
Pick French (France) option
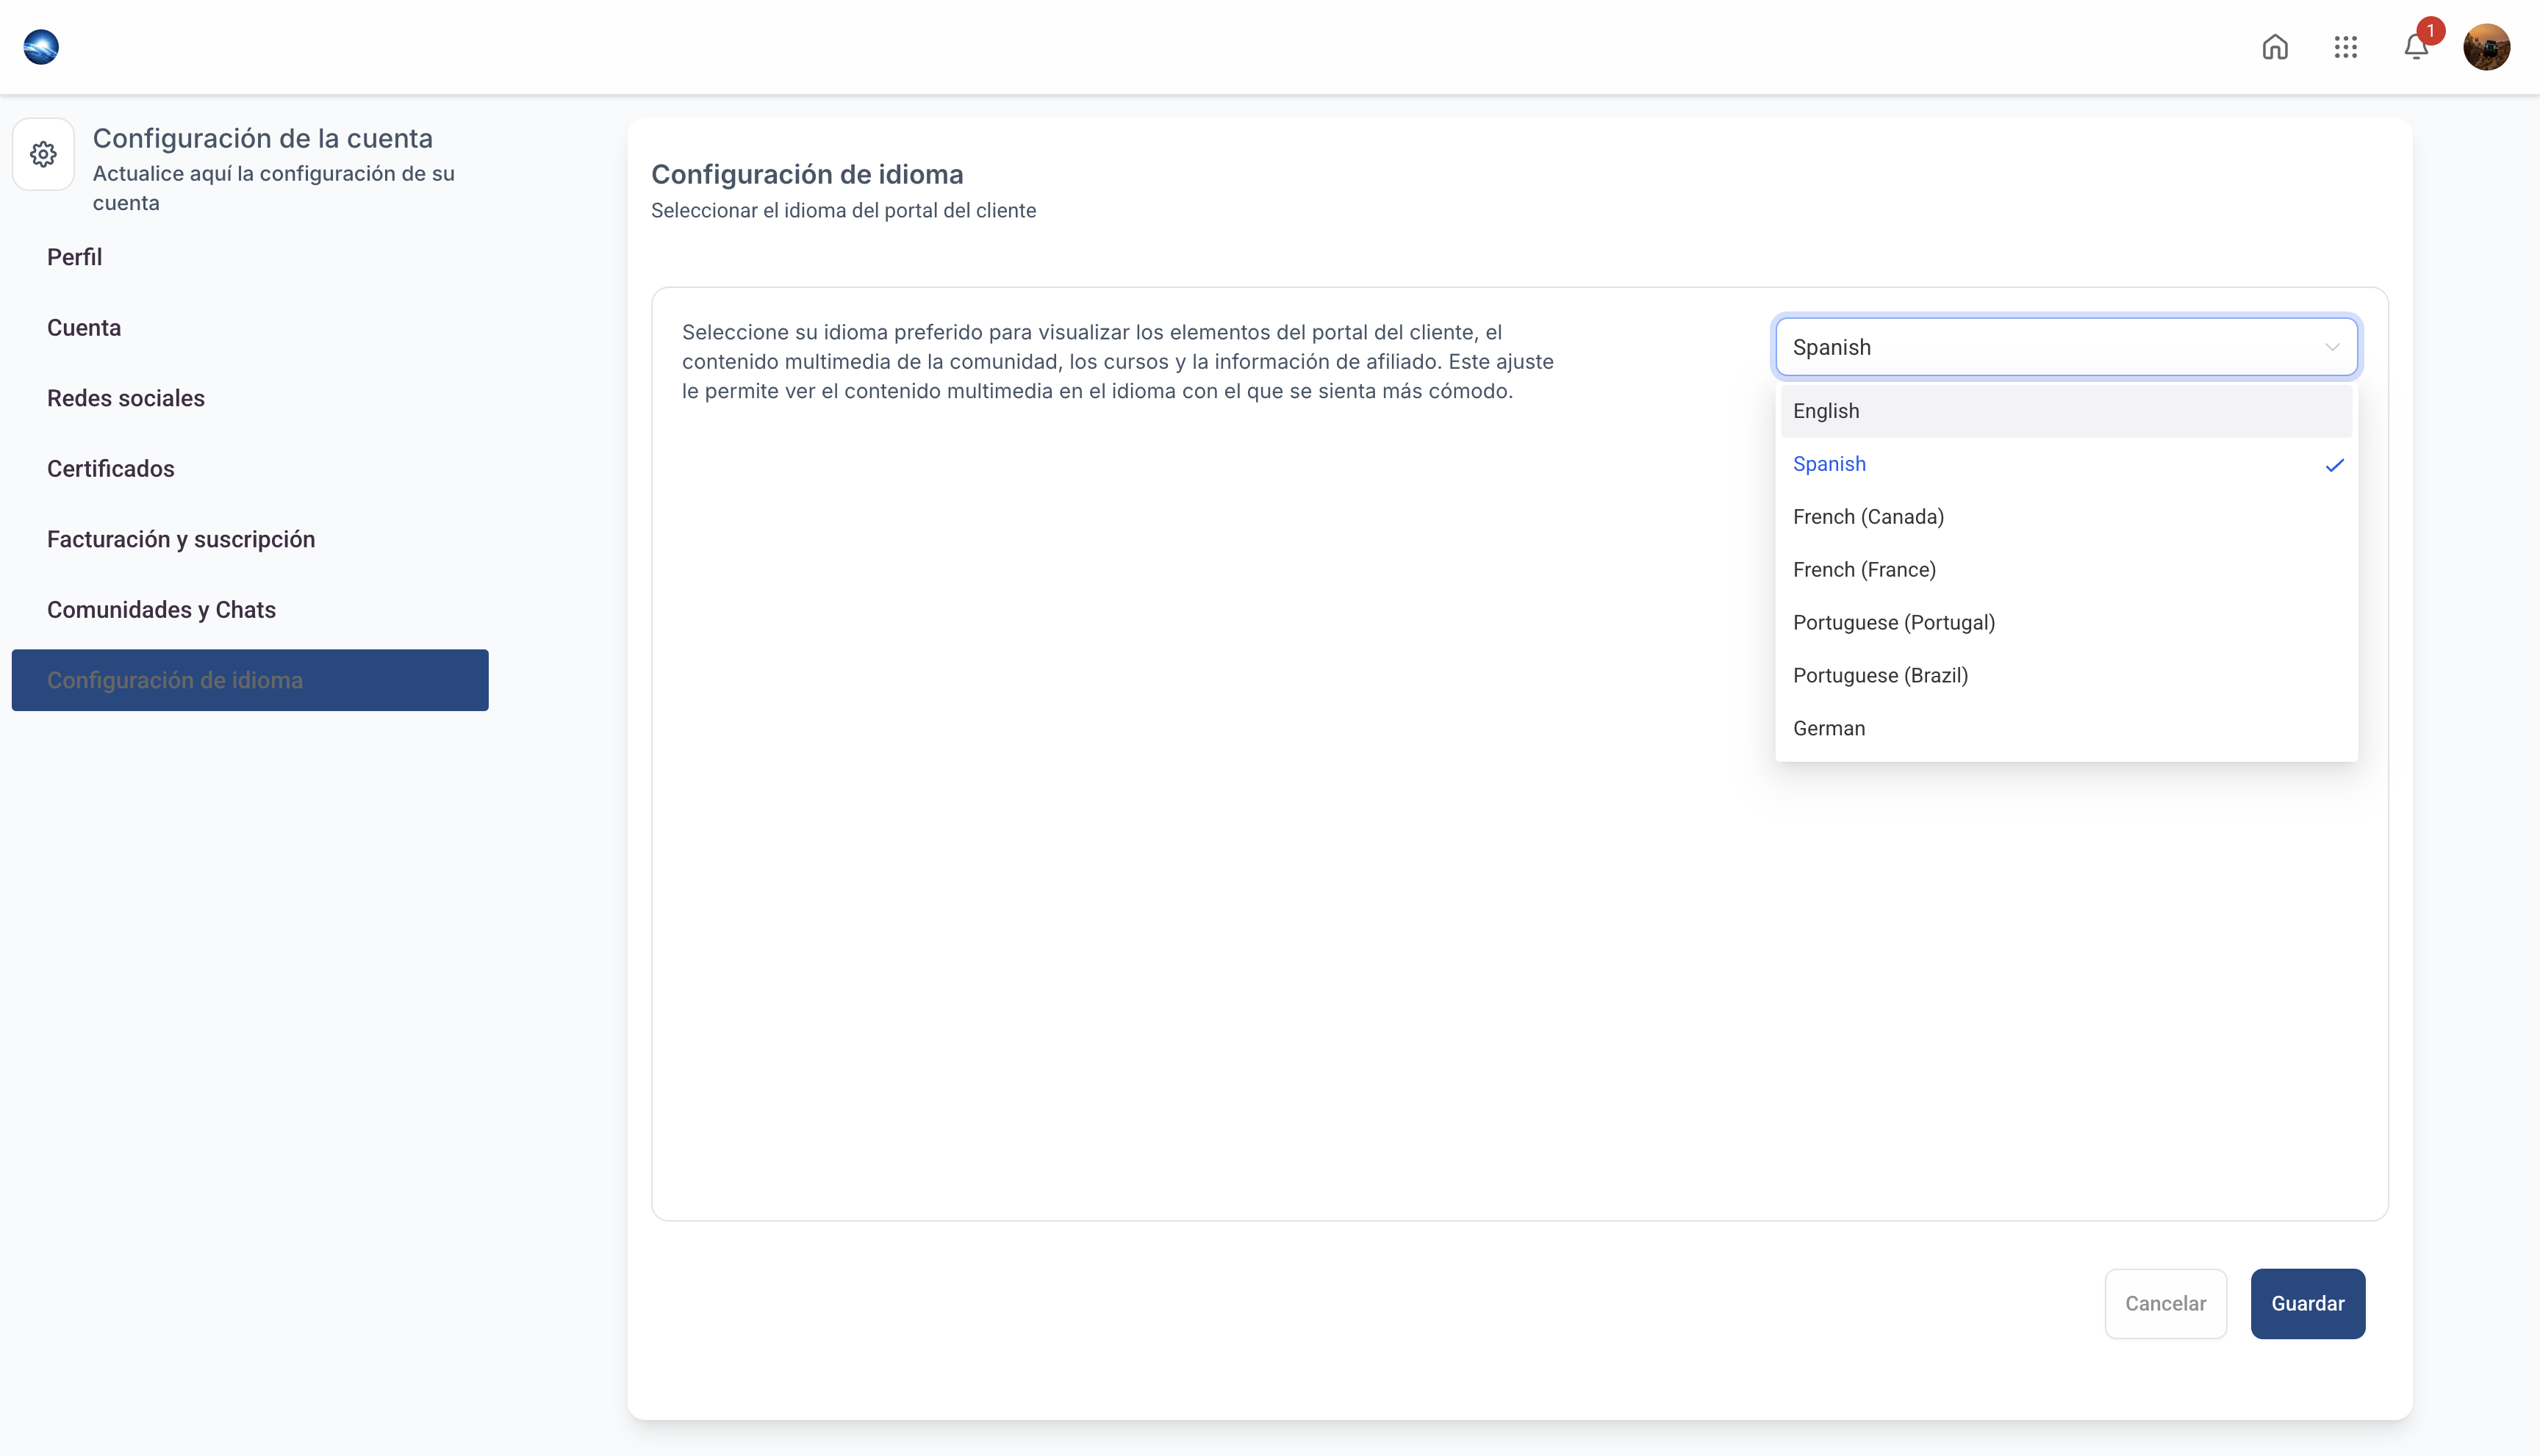[x=1864, y=570]
